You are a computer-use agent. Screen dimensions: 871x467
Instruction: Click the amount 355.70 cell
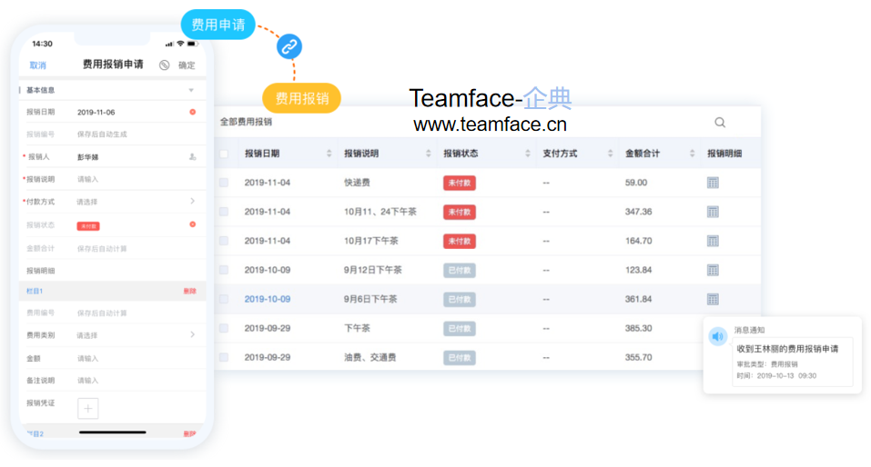click(x=638, y=357)
